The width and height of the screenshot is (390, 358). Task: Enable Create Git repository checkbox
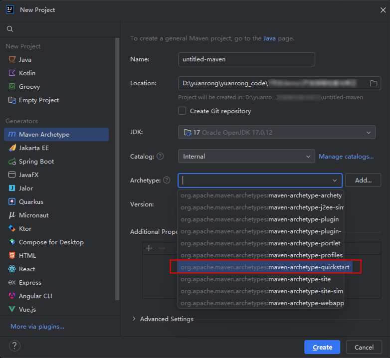pos(183,111)
